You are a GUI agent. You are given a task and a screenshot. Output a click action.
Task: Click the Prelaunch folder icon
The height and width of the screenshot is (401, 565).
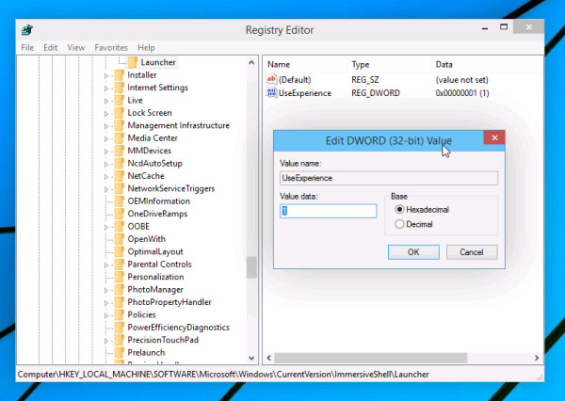click(119, 352)
